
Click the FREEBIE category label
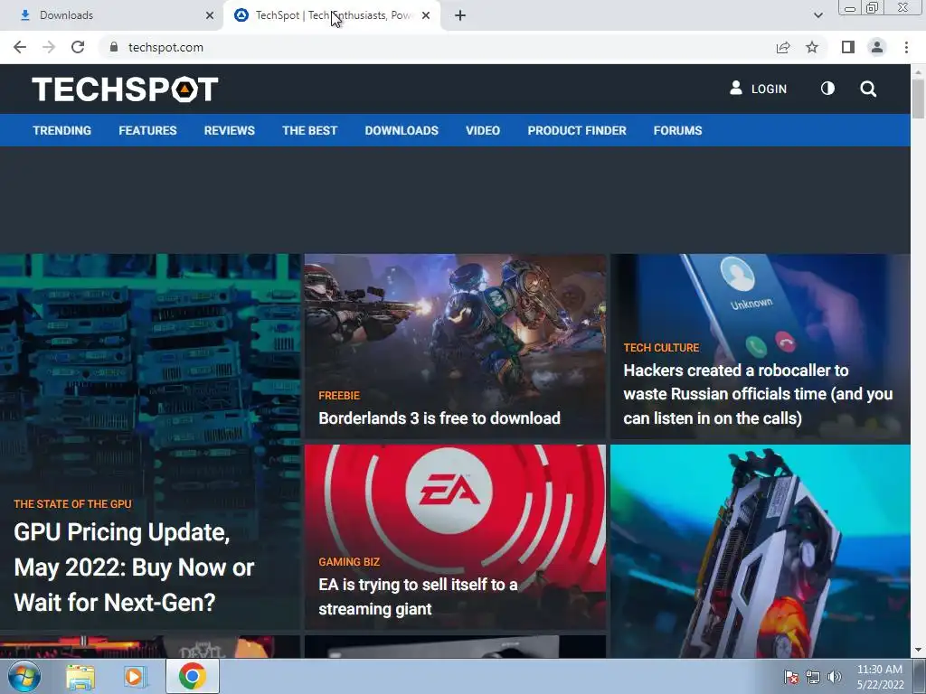tap(339, 396)
